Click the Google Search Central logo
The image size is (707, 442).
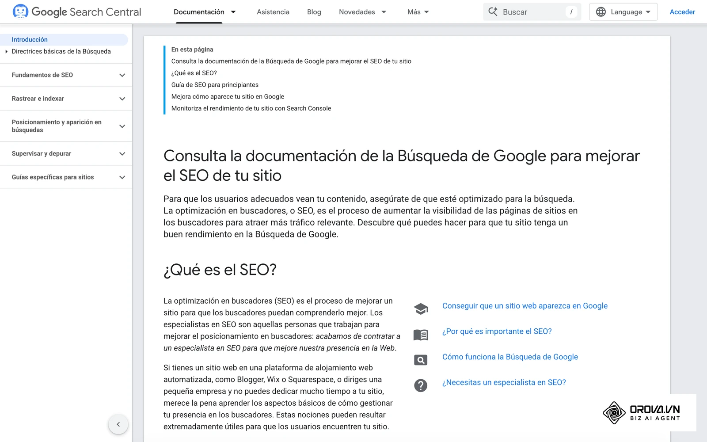pyautogui.click(x=77, y=12)
